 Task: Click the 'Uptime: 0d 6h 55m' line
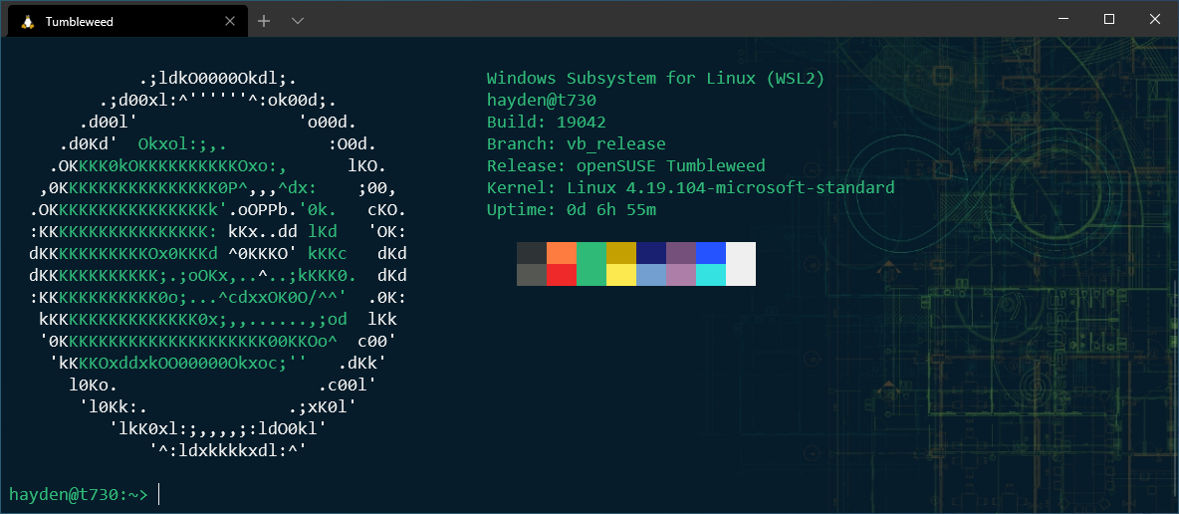571,209
